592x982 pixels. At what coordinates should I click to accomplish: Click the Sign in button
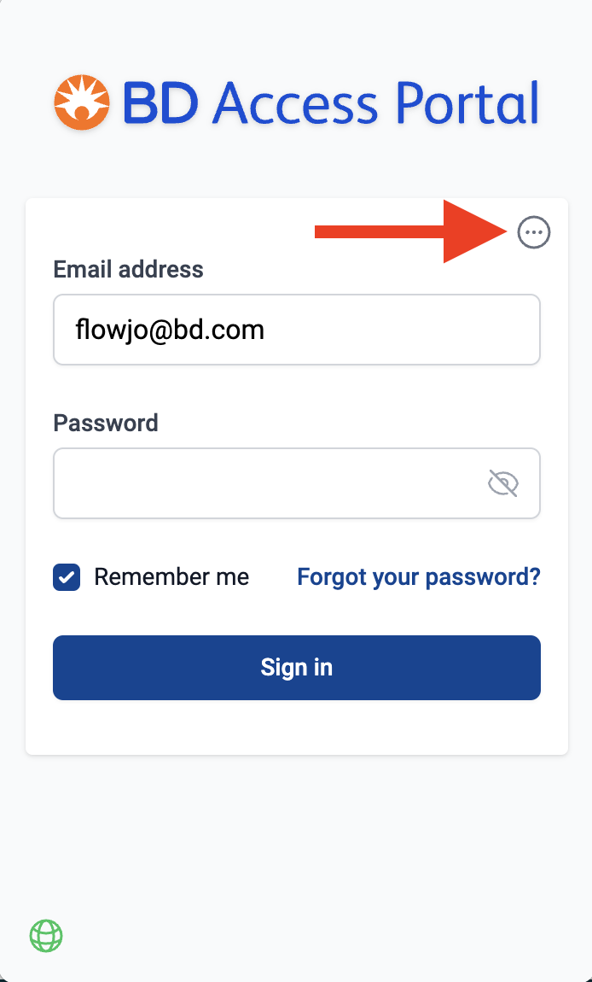click(297, 668)
